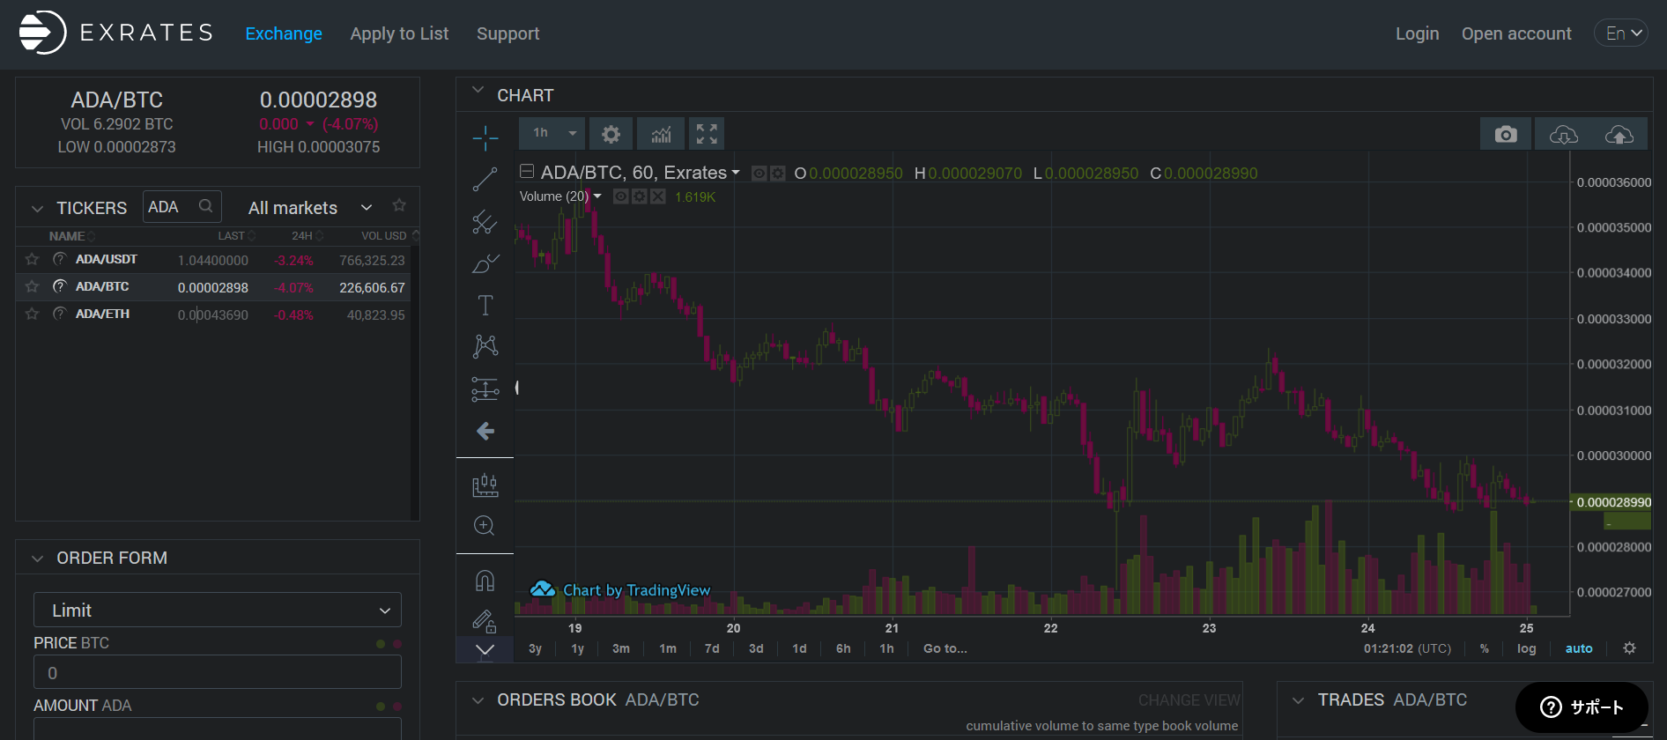Open the All markets dropdown
Screen dimensions: 1667x740
click(309, 208)
